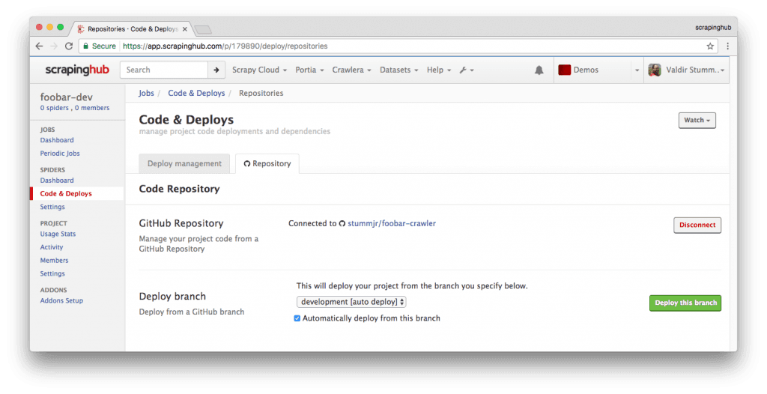767x394 pixels.
Task: Open Periodic Jobs in sidebar
Action: (x=60, y=154)
